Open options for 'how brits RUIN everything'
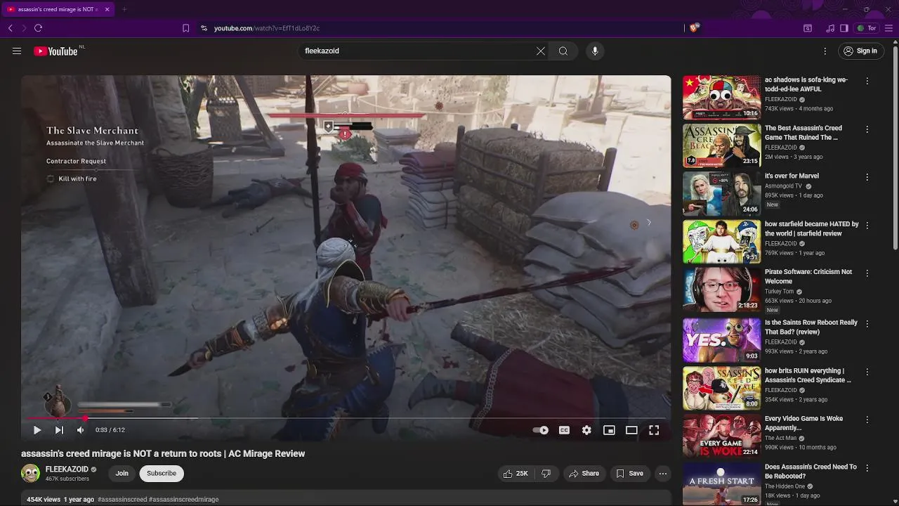Image resolution: width=899 pixels, height=506 pixels. point(867,372)
